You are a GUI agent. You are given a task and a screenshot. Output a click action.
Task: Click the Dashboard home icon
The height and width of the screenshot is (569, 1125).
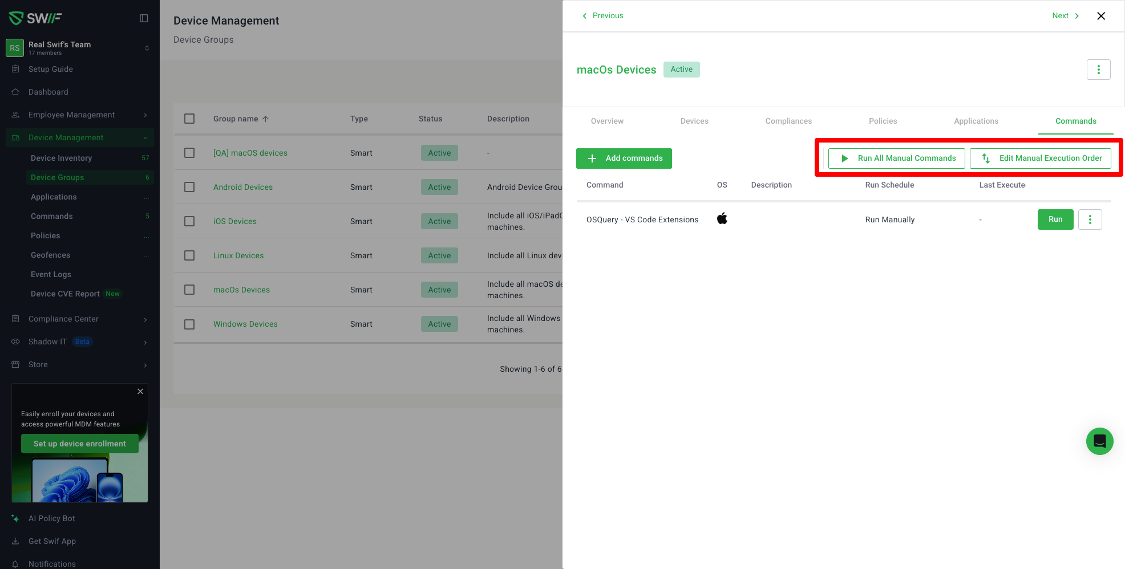pos(15,92)
